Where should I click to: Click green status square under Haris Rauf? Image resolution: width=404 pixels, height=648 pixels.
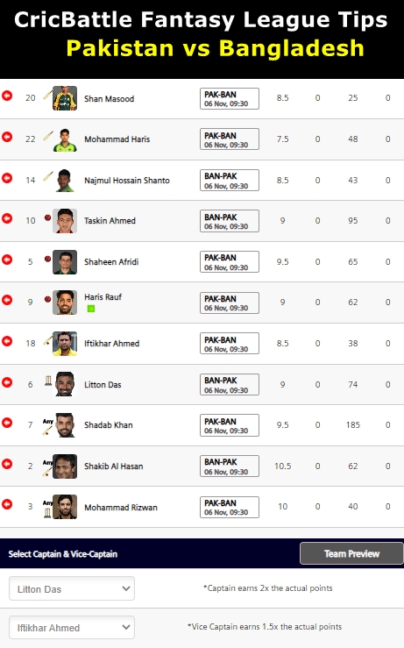pos(91,309)
